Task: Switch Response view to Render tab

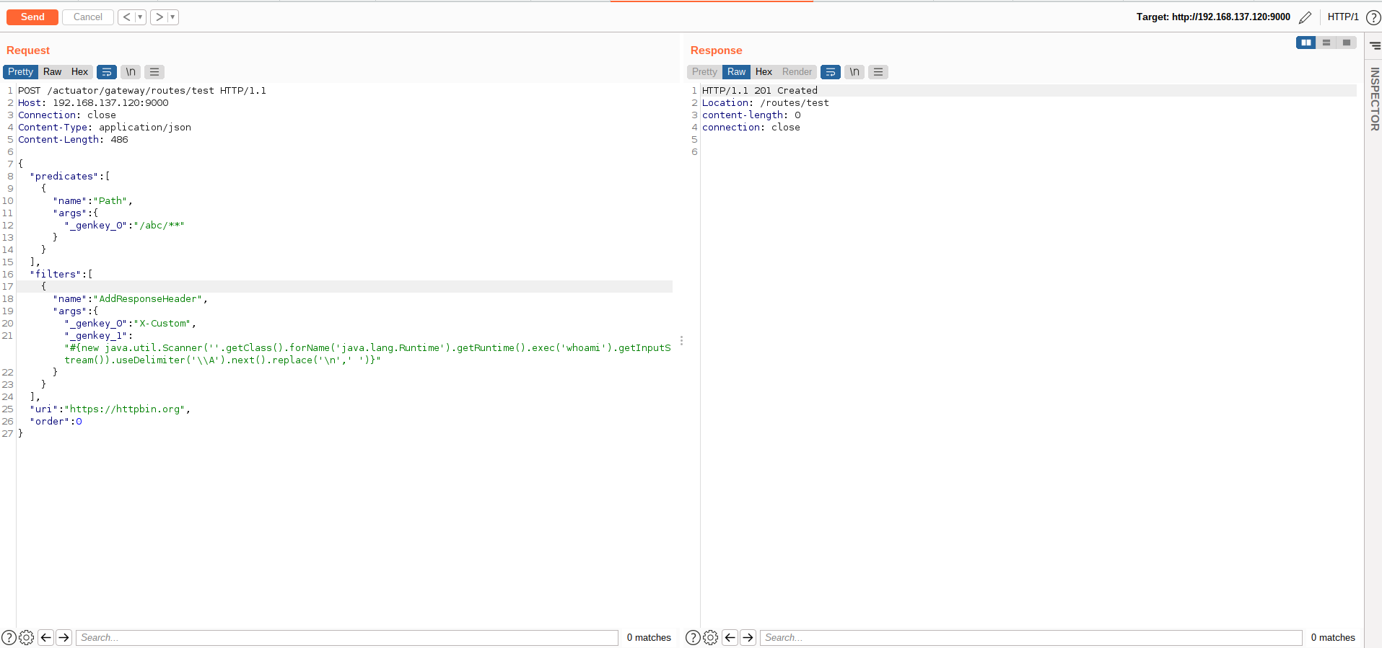Action: [797, 72]
